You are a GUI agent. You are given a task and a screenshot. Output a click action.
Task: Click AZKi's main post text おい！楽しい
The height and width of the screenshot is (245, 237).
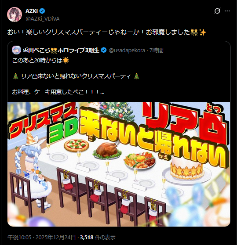click(x=107, y=32)
